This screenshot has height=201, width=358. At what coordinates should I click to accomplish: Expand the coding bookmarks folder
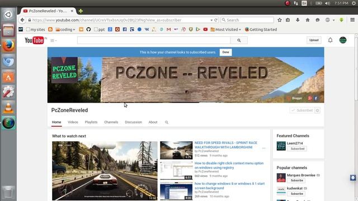point(65,30)
